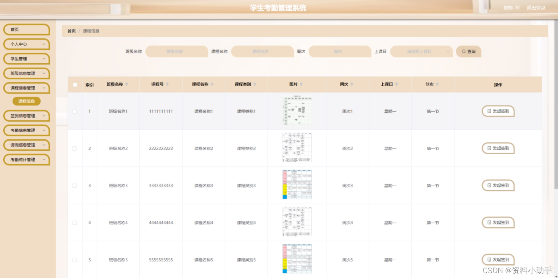558x278 pixels.
Task: Check the checkbox for row 班级名称3
Action: [x=75, y=185]
